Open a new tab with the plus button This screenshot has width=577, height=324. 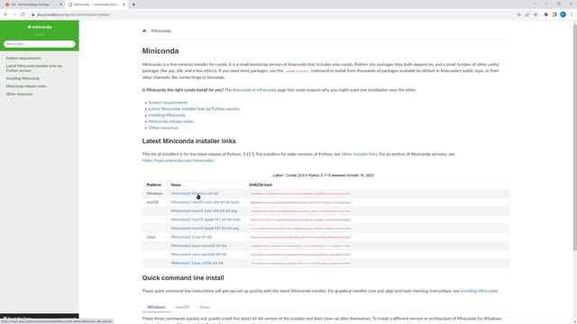click(x=133, y=4)
